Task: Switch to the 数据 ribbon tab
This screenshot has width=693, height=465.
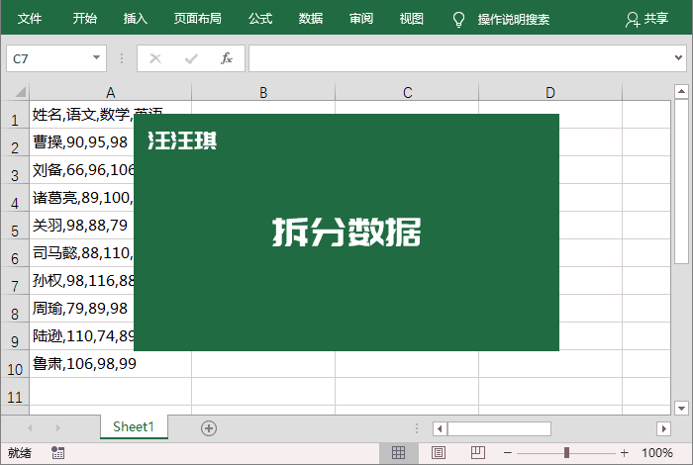Action: pyautogui.click(x=310, y=19)
